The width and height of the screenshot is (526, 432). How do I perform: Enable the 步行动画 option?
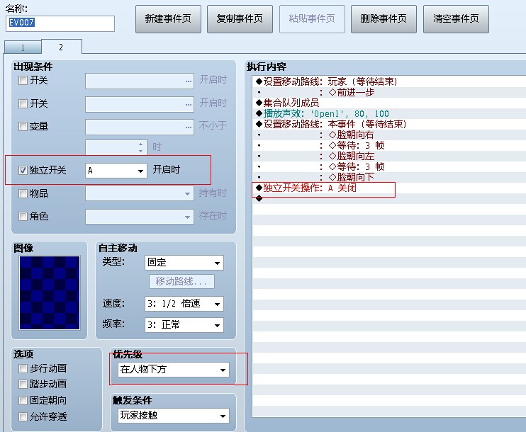click(x=23, y=369)
